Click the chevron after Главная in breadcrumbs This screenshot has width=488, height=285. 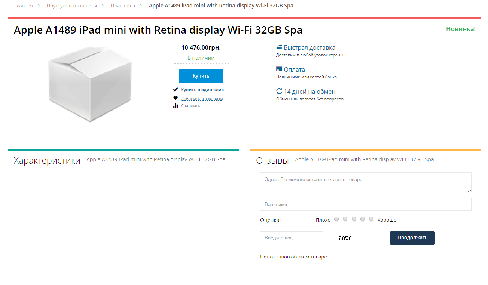[39, 6]
